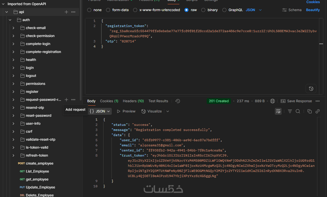
Task: Open the JSON body language dropdown
Action: click(x=254, y=10)
